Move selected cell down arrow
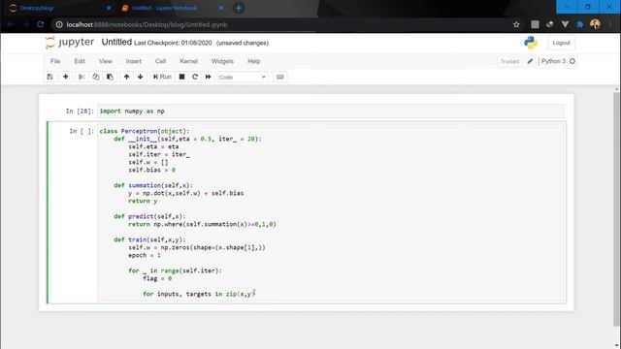 click(140, 77)
